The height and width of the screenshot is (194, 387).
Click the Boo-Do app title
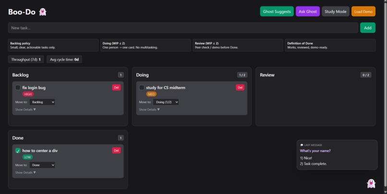pos(22,12)
